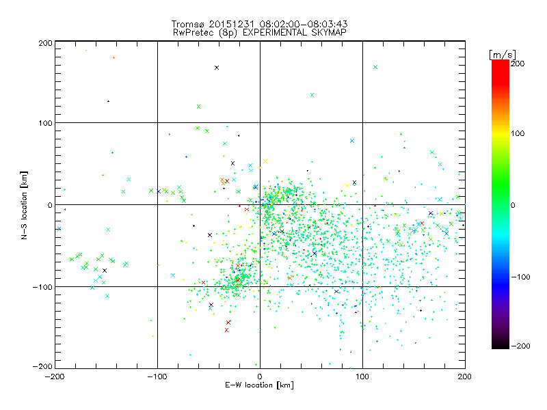Click the yellow 100 m/s band on colorbar
The width and height of the screenshot is (547, 410).
click(x=501, y=133)
